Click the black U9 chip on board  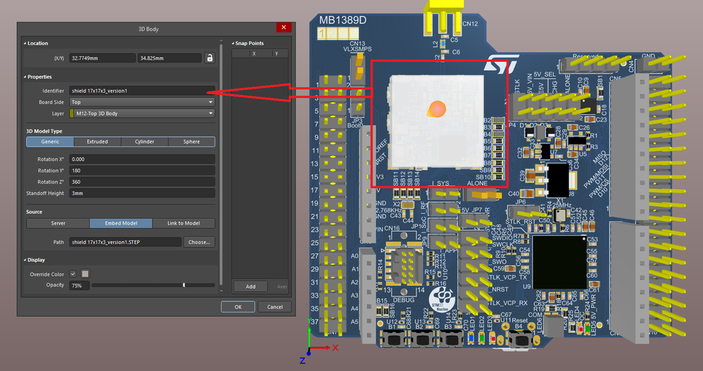click(559, 262)
